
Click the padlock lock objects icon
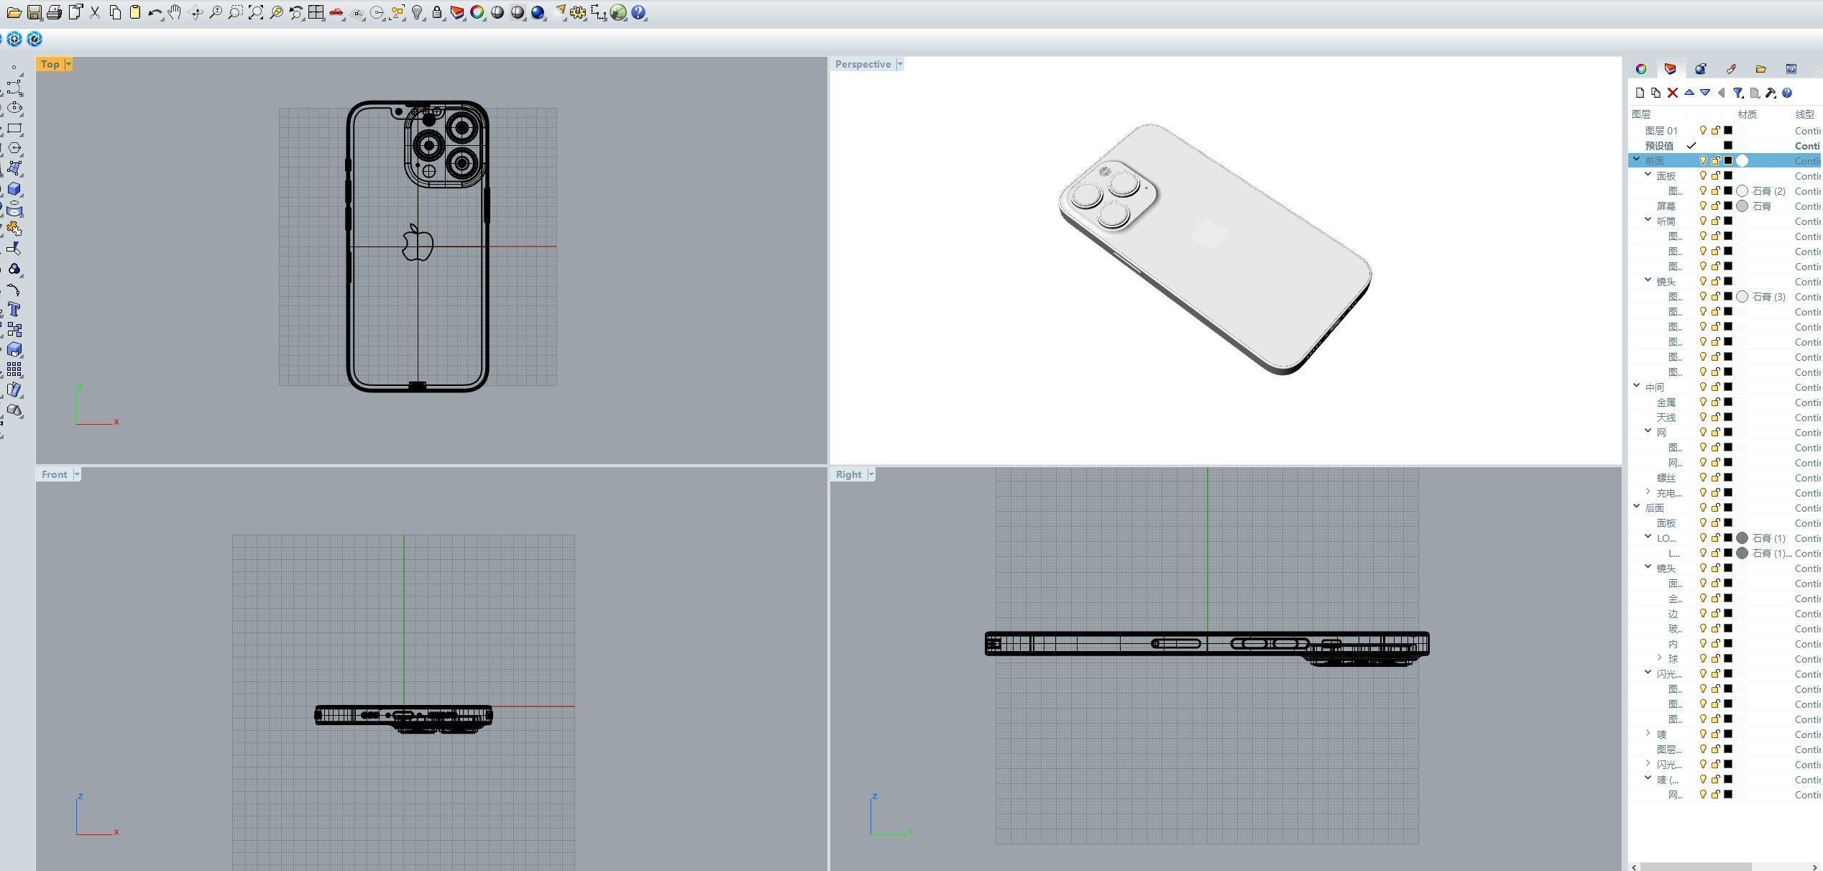click(x=437, y=13)
